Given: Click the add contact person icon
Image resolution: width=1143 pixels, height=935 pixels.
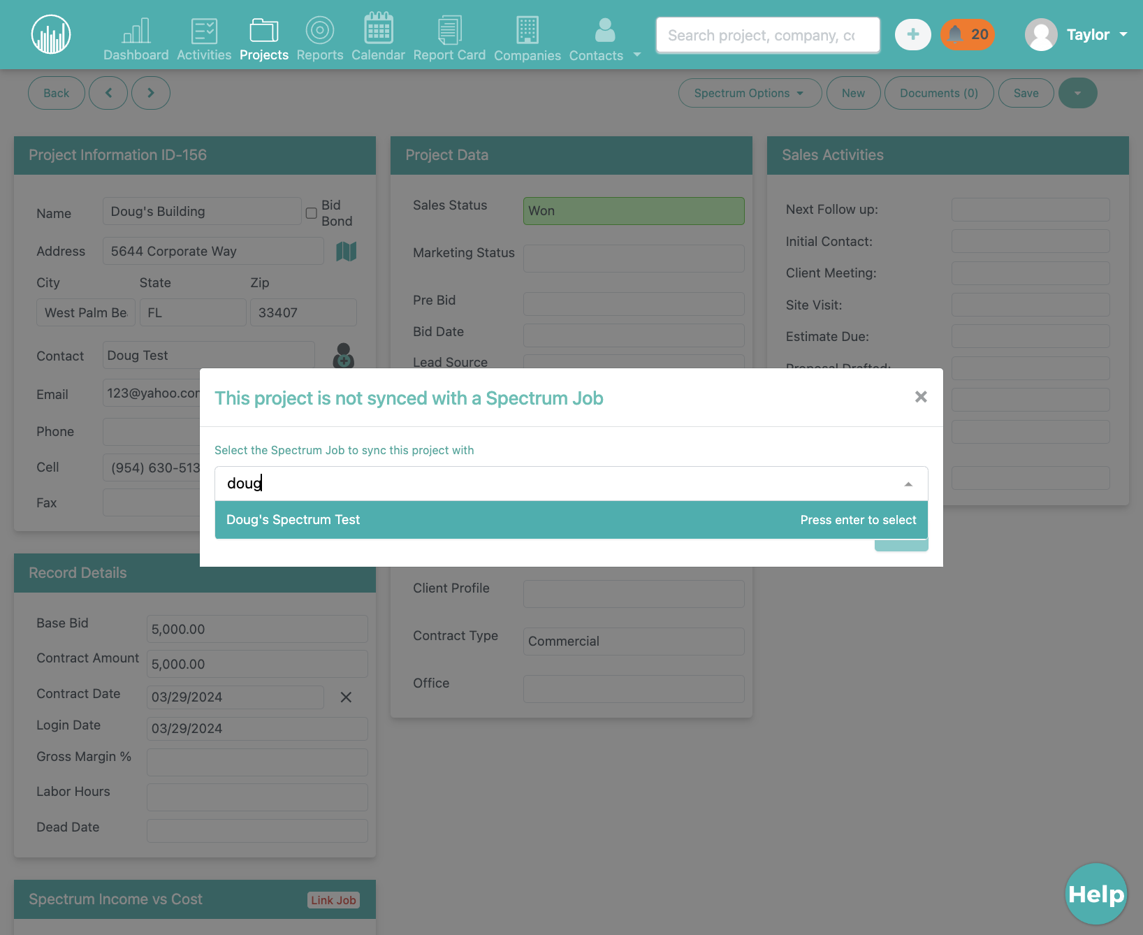Looking at the screenshot, I should [343, 356].
